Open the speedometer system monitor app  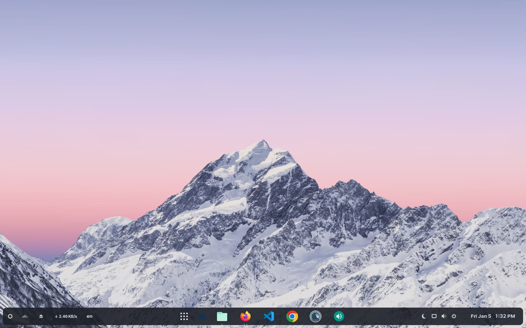tap(316, 316)
